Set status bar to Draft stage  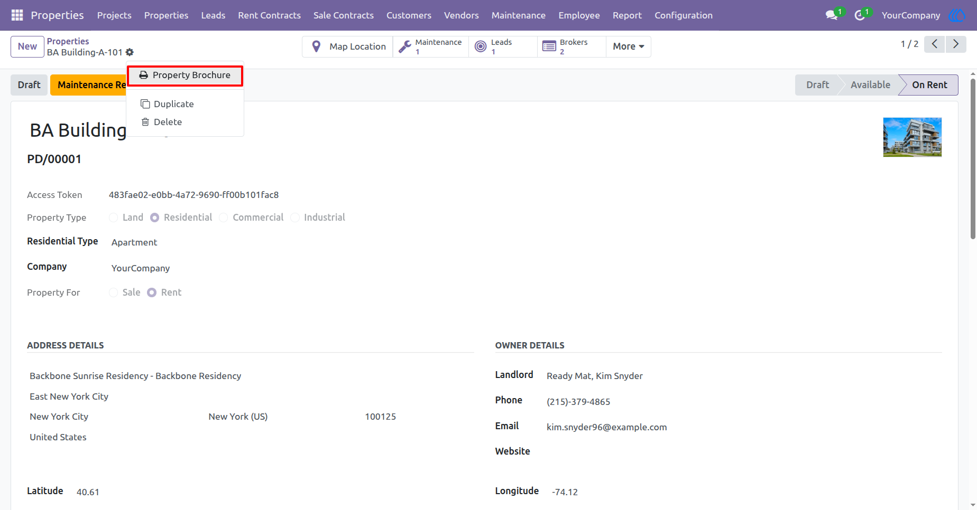817,85
